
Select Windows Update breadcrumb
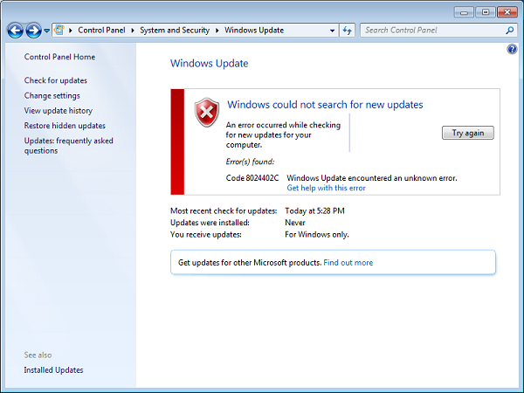(x=254, y=30)
